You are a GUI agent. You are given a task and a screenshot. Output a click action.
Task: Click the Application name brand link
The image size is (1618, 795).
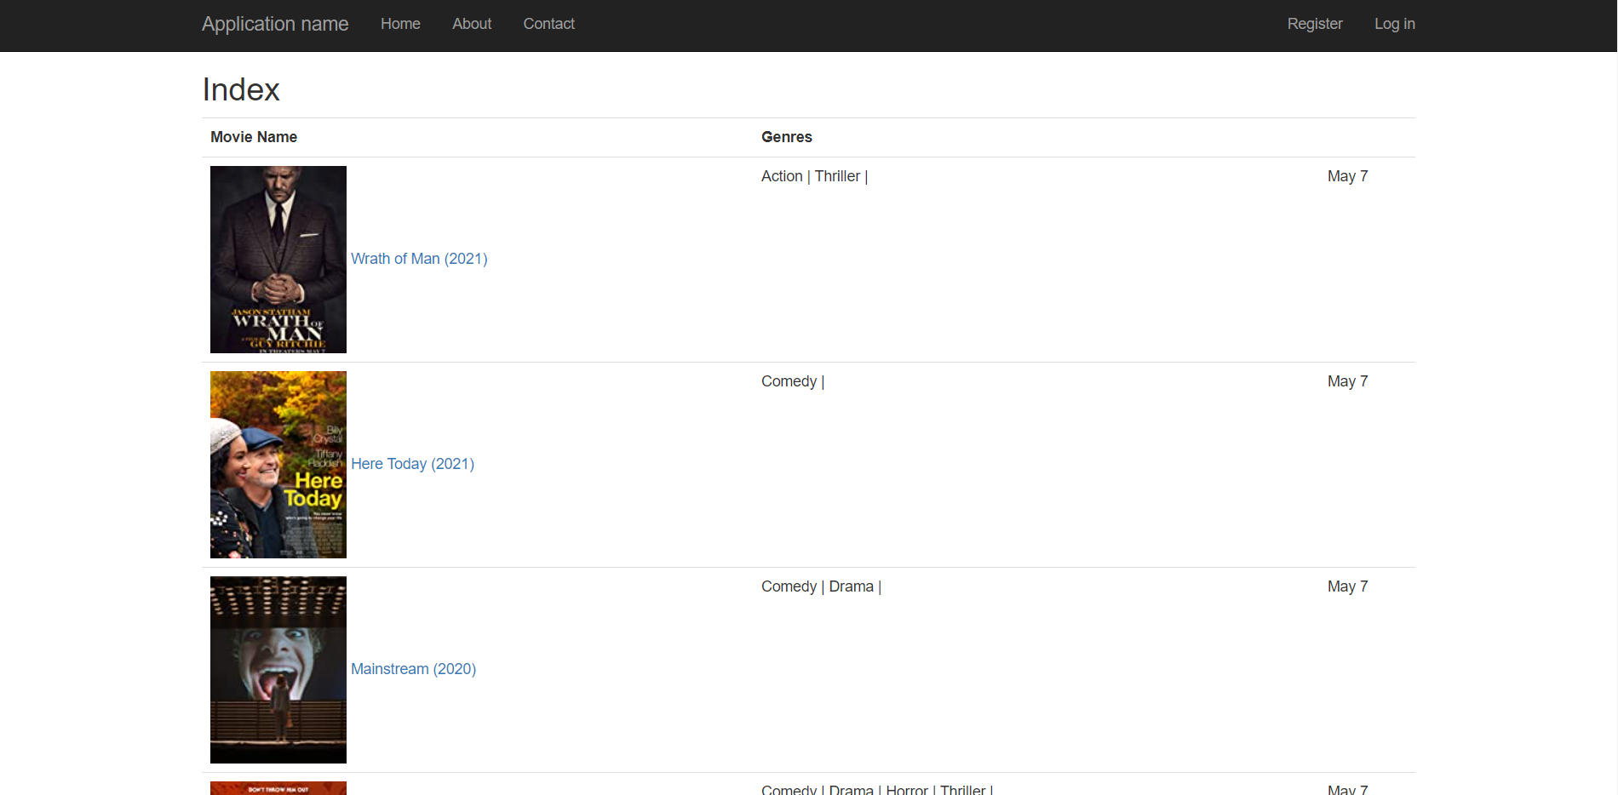(274, 24)
